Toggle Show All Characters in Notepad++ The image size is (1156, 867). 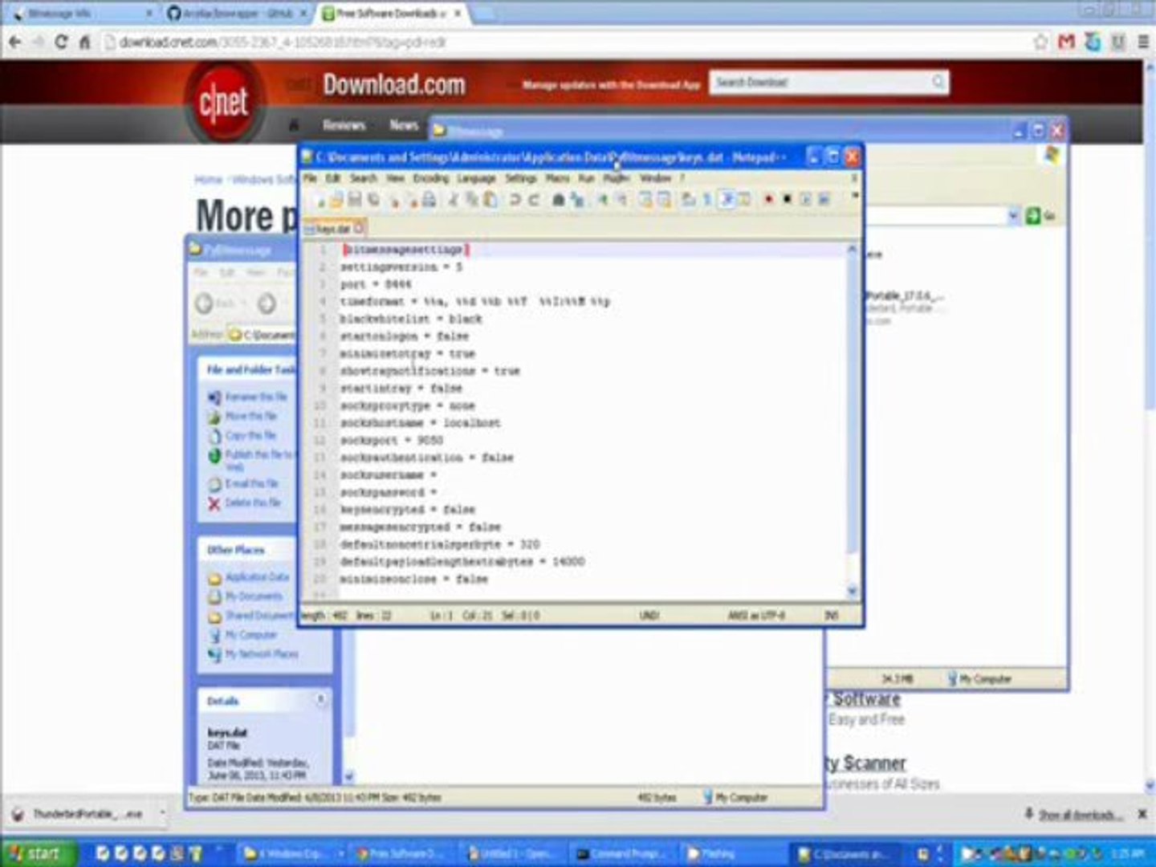point(707,199)
